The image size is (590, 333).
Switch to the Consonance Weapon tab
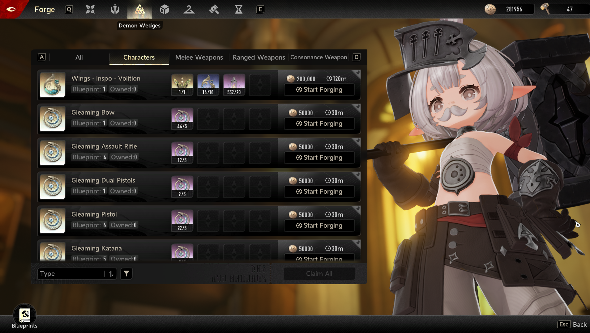coord(319,57)
